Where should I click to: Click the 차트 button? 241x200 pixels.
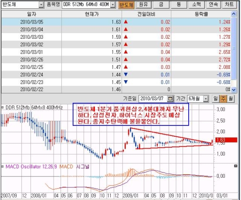[229, 5]
